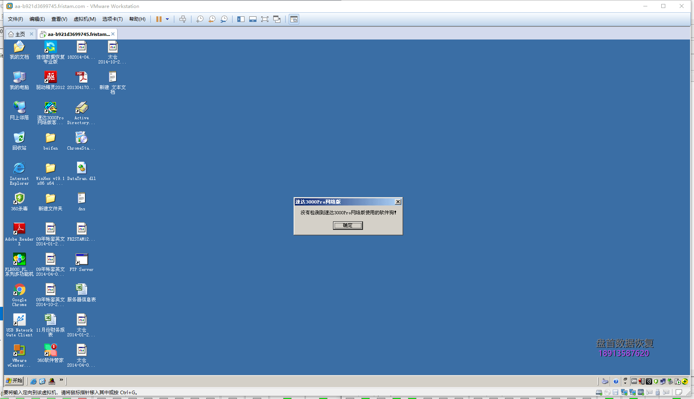Open the 开始 start menu
694x399 pixels.
[x=14, y=381]
